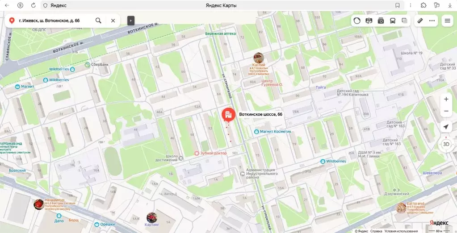Zoom in with the plus button
The image size is (457, 233).
(446, 100)
